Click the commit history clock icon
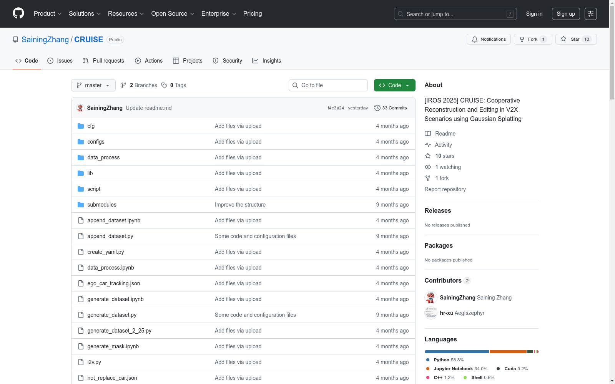615x384 pixels. (x=377, y=108)
